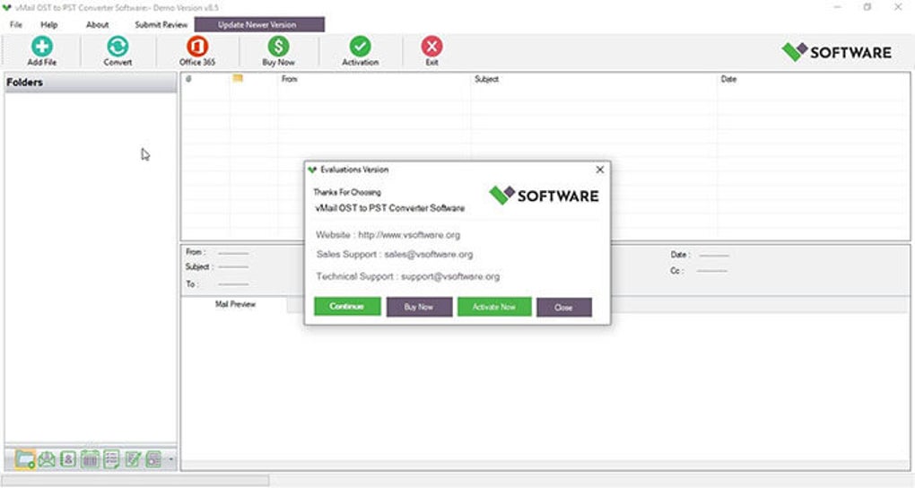Sort by the From column header
Viewport: 915px width, 488px height.
pyautogui.click(x=290, y=79)
